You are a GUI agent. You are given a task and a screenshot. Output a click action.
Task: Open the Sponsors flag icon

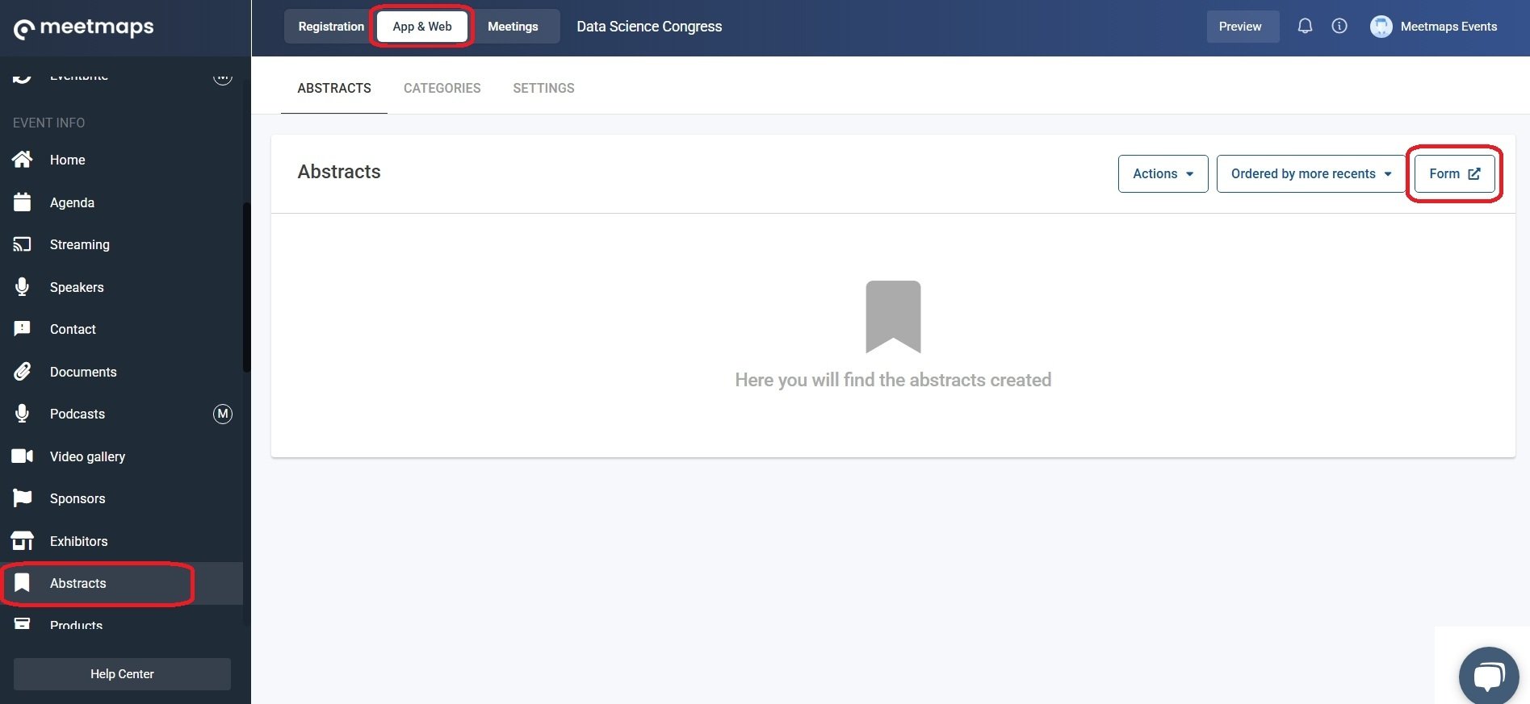point(23,498)
